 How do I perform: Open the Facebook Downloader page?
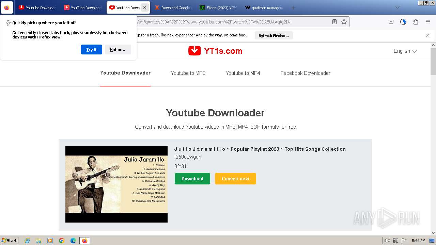click(306, 73)
